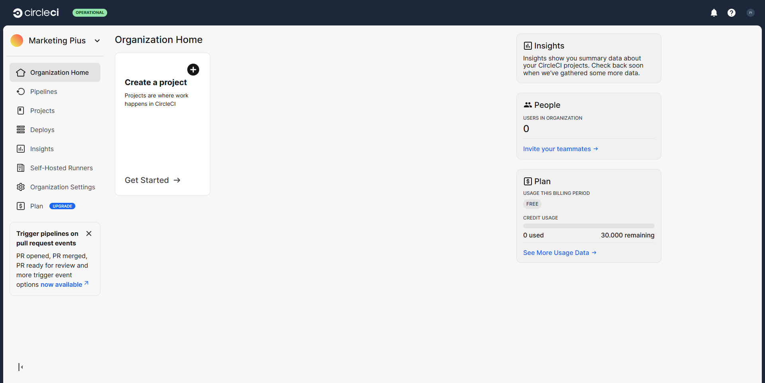Click the Get Started link
This screenshot has height=383, width=765.
click(x=152, y=180)
